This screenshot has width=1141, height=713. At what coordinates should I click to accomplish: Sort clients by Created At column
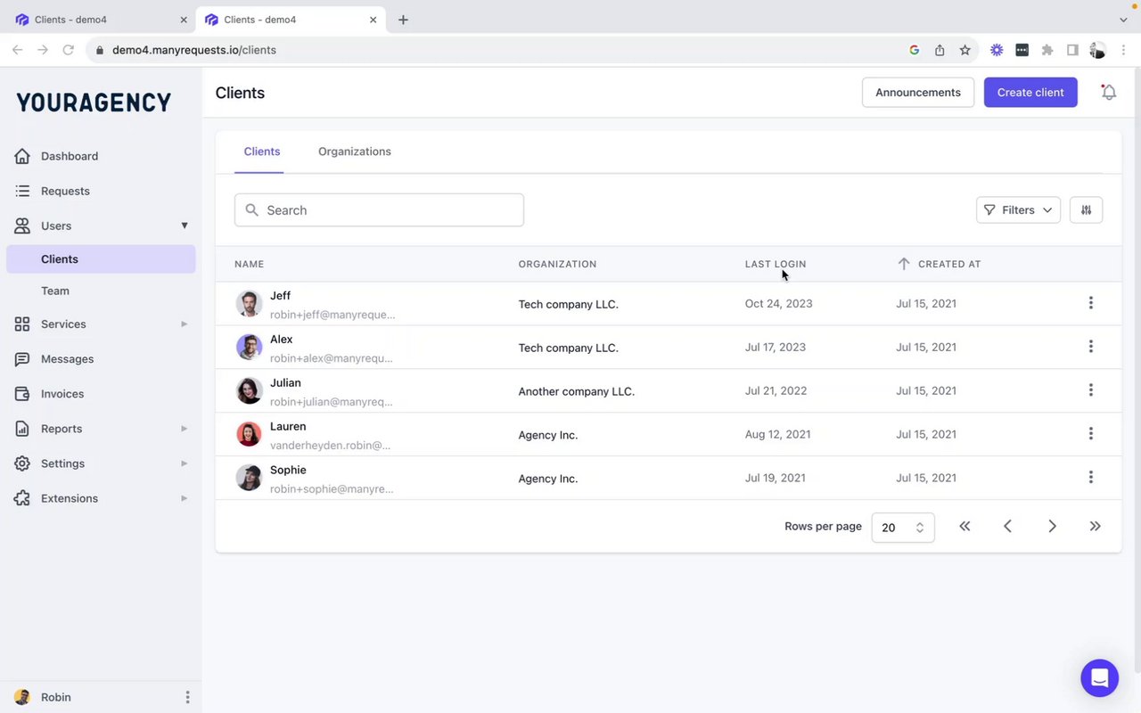pyautogui.click(x=948, y=264)
